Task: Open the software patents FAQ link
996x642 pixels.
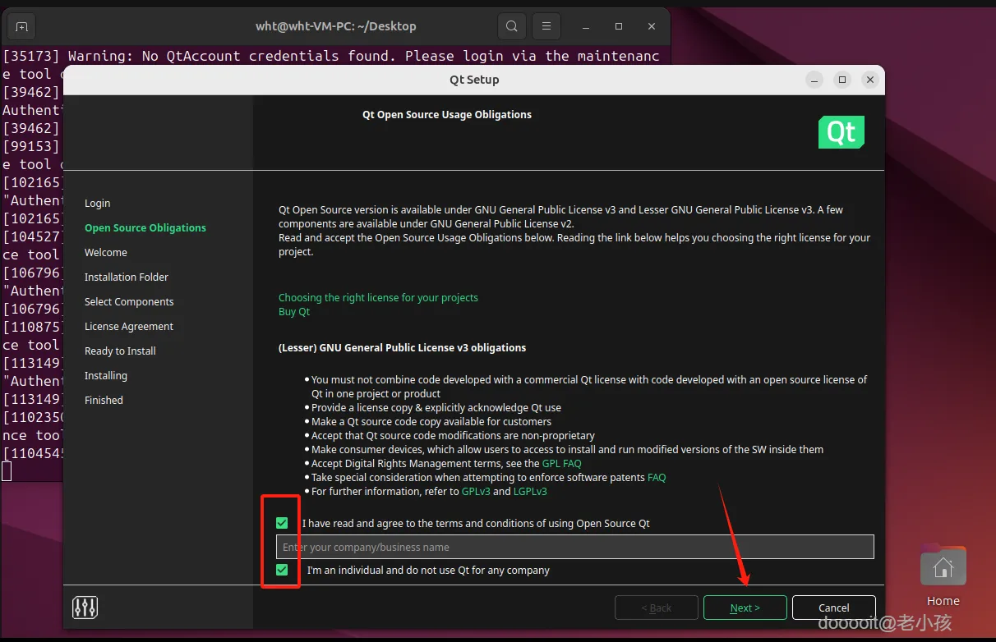Action: coord(657,477)
